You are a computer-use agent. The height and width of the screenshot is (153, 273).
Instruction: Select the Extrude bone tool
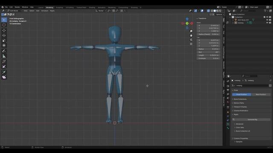tap(4, 72)
